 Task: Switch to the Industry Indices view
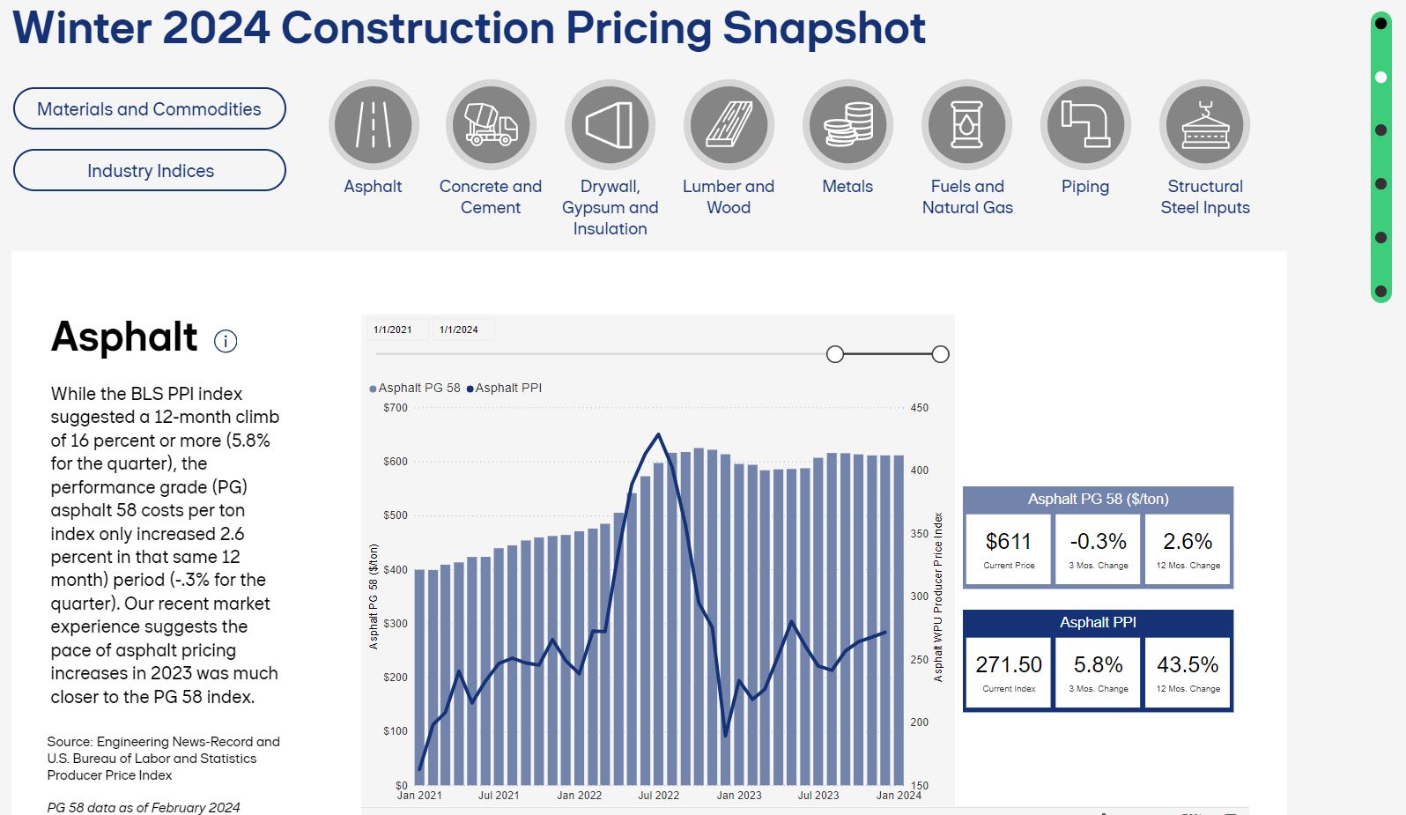coord(149,170)
